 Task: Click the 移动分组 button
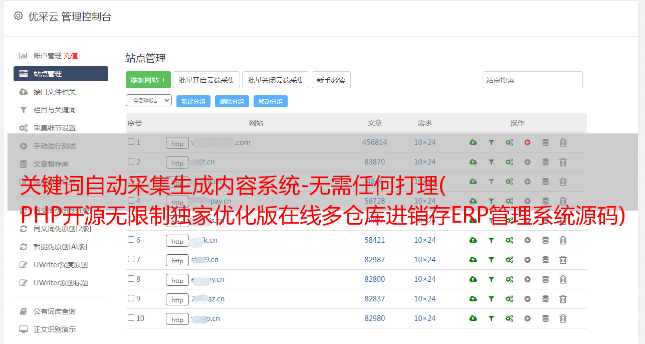[271, 101]
